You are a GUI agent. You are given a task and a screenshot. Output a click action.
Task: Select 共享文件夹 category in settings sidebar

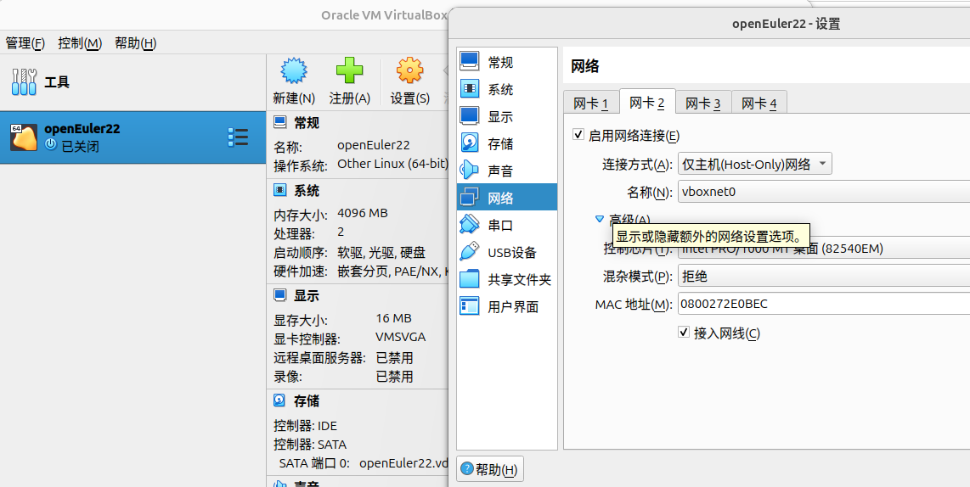506,279
